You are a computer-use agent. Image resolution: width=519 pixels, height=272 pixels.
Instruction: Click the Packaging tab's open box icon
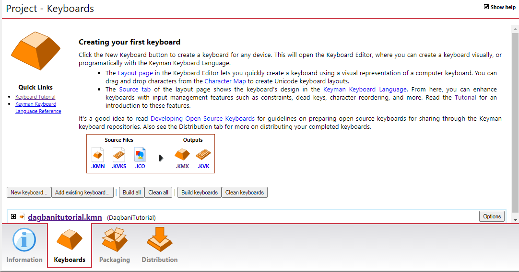(115, 240)
